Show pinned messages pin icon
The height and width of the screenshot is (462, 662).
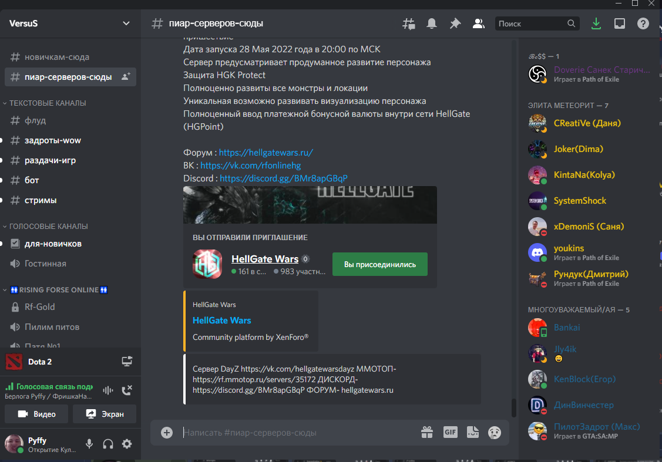455,23
